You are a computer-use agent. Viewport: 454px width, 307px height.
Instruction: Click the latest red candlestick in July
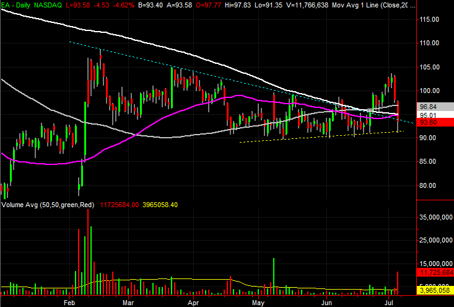[x=398, y=111]
